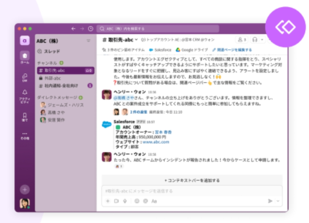Start a huddle with headphones icon
The image size is (309, 223).
click(x=255, y=40)
